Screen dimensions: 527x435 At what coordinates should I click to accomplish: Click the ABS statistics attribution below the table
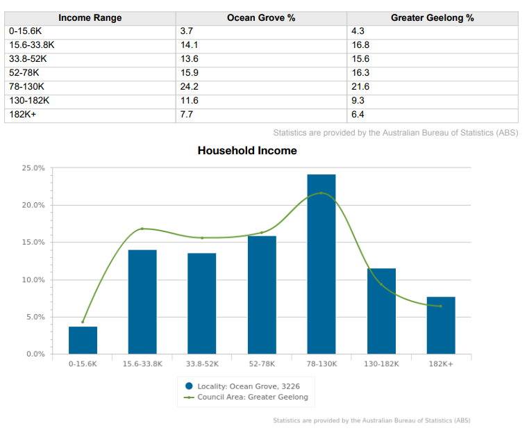click(395, 133)
